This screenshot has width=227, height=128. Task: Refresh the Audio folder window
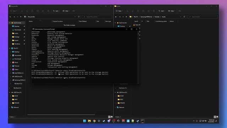[184, 17]
